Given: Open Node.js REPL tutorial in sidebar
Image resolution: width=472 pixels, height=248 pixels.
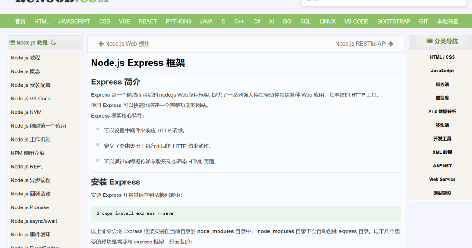Looking at the screenshot, I should [27, 166].
